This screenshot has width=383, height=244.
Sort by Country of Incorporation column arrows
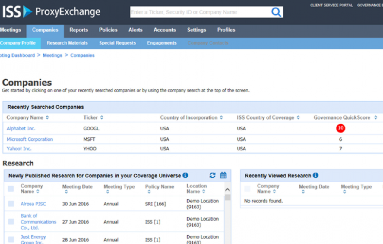click(x=221, y=118)
